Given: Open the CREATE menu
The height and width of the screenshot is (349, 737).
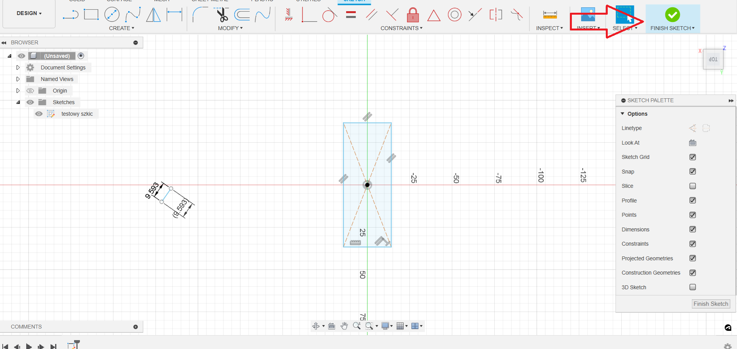Looking at the screenshot, I should [x=122, y=28].
